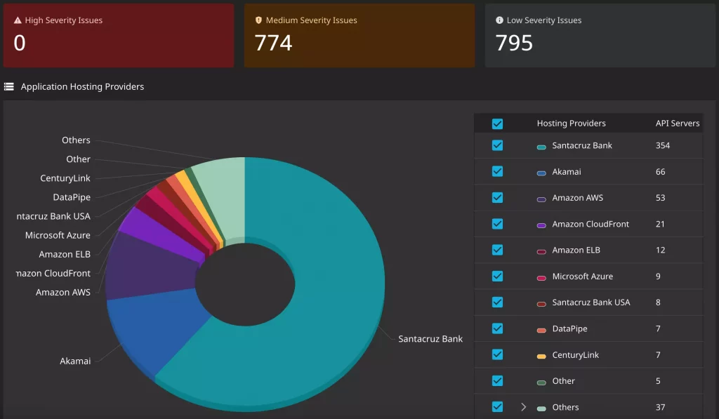Click the 21 value in Amazon CloudFront row
This screenshot has height=419, width=719.
pos(660,224)
